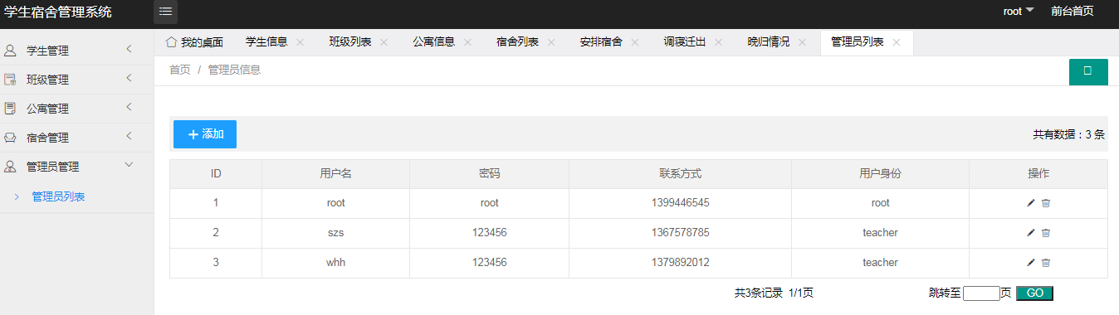Open the 前台首页 link
This screenshot has height=315, width=1119.
[x=1073, y=12]
